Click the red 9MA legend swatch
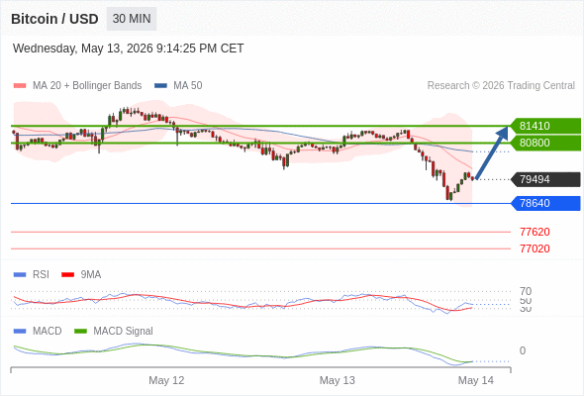 [67, 275]
